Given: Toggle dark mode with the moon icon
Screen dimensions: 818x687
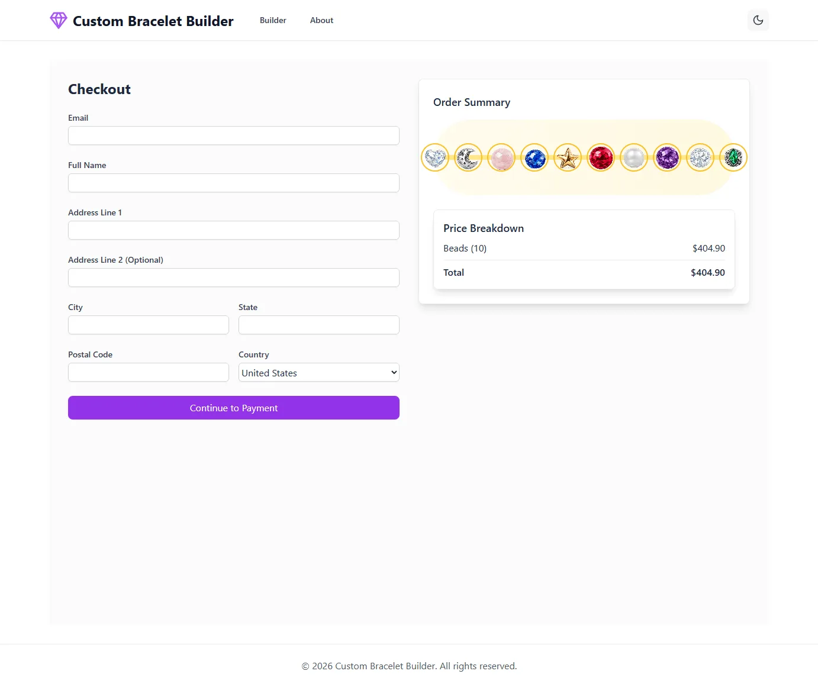Looking at the screenshot, I should 758,20.
